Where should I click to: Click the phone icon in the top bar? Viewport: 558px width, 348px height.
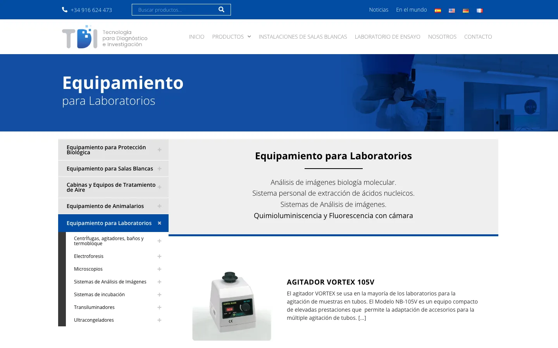click(65, 10)
